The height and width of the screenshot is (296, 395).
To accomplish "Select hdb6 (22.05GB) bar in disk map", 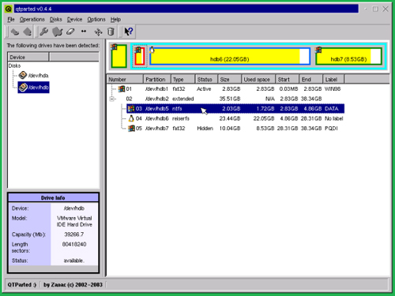I will tap(230, 56).
